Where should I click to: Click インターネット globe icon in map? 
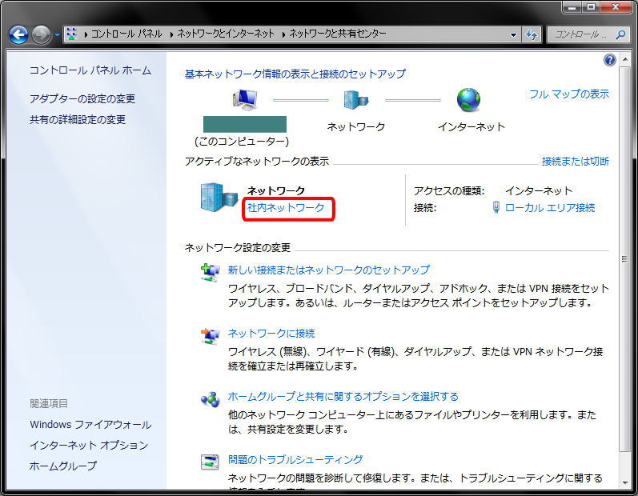tap(468, 100)
